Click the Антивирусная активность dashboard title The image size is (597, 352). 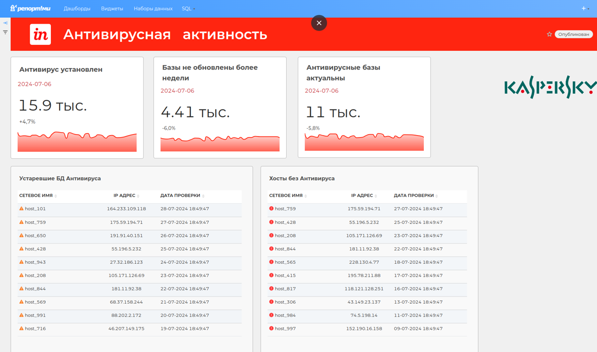(x=165, y=34)
